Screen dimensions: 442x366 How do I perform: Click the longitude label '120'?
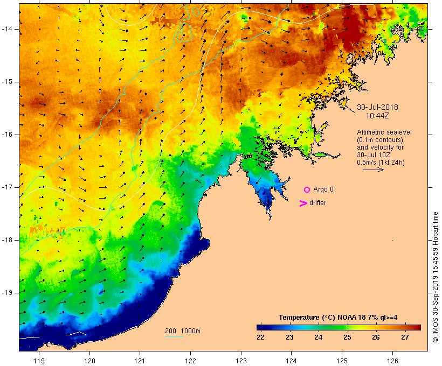pyautogui.click(x=89, y=361)
